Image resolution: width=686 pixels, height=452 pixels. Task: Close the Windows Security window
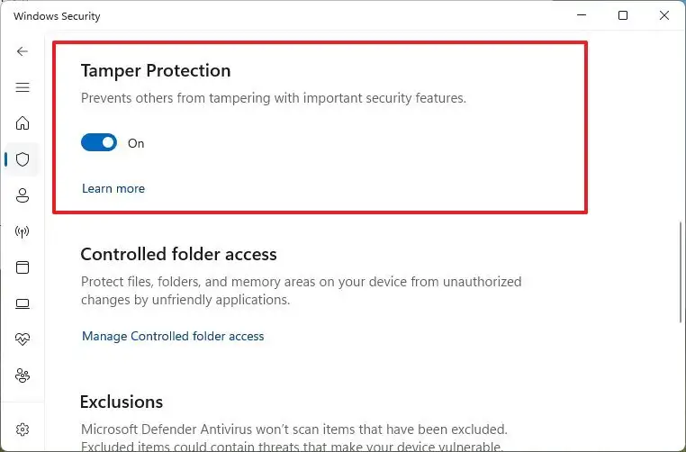pos(664,16)
